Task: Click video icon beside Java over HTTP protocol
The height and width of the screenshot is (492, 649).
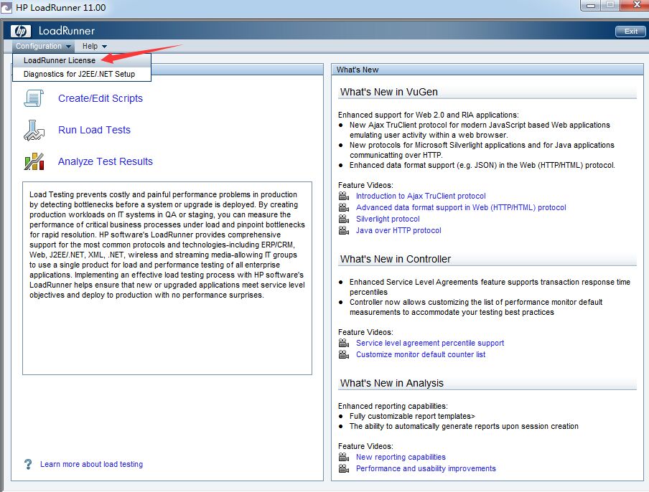Action: click(344, 230)
